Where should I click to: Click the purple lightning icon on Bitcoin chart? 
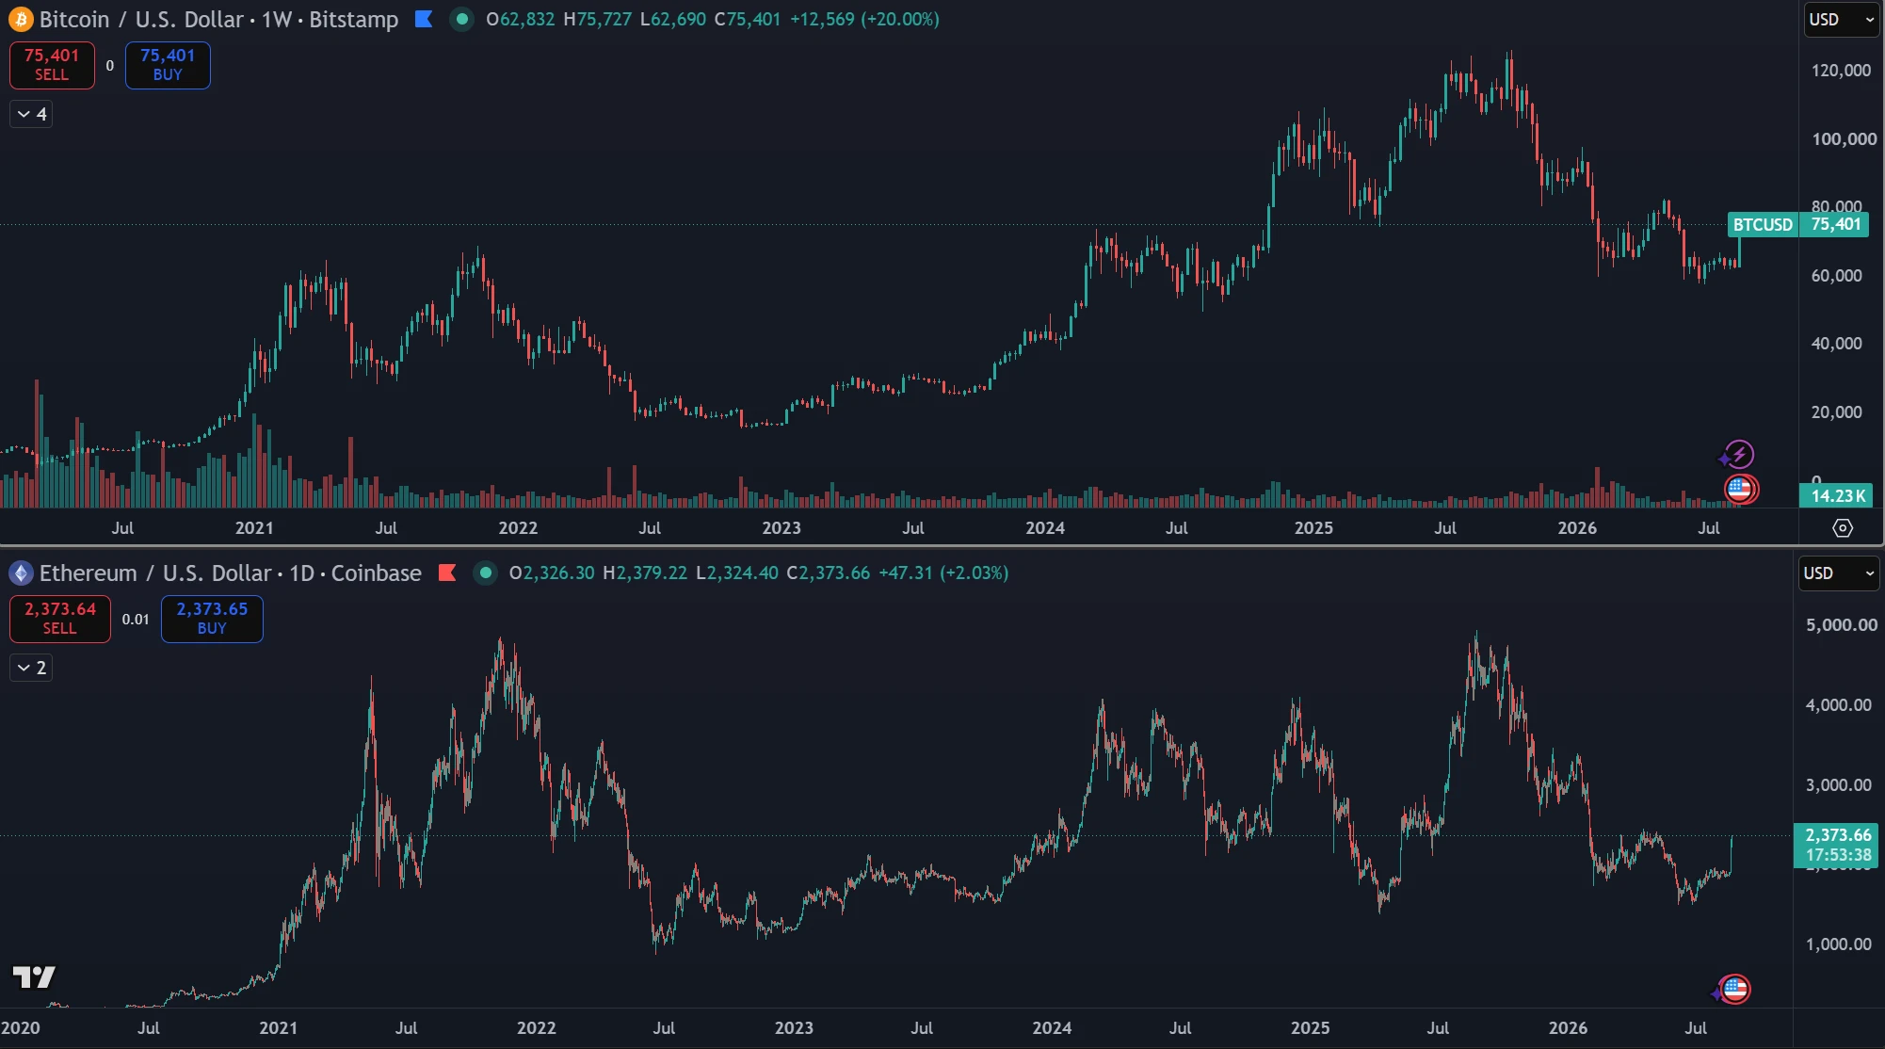(x=1738, y=455)
